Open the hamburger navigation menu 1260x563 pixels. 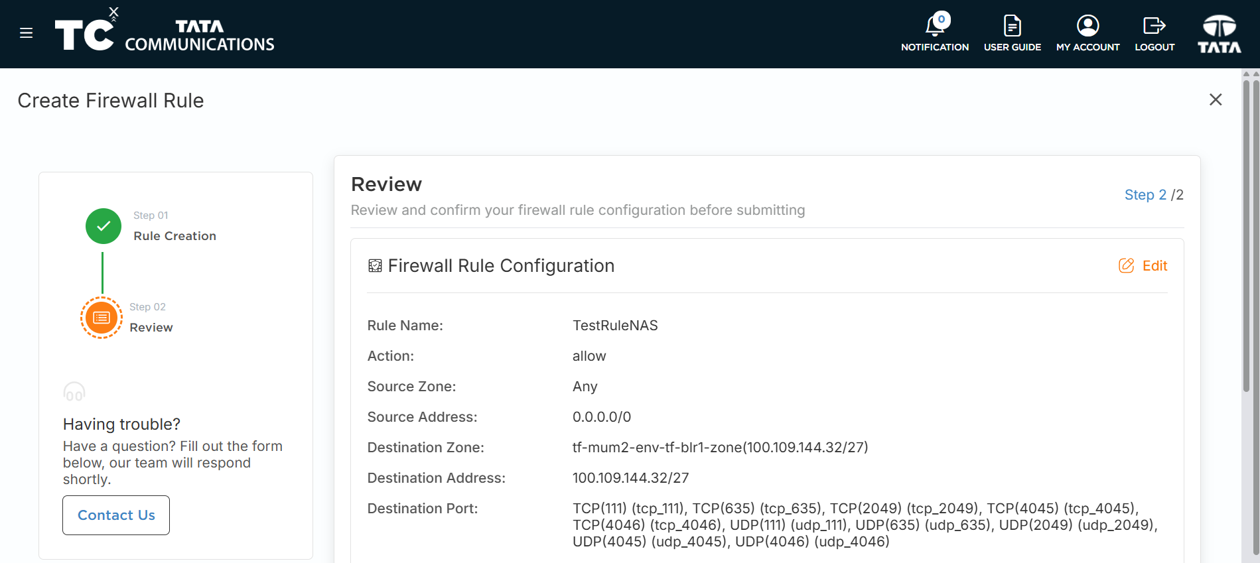(x=27, y=33)
